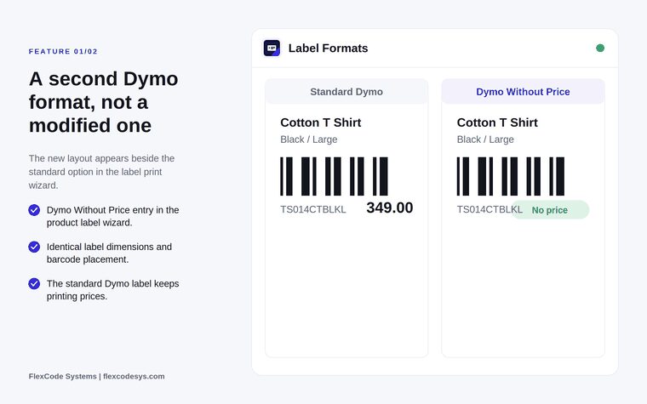Click the FEATURE 01/02 label

(x=63, y=52)
